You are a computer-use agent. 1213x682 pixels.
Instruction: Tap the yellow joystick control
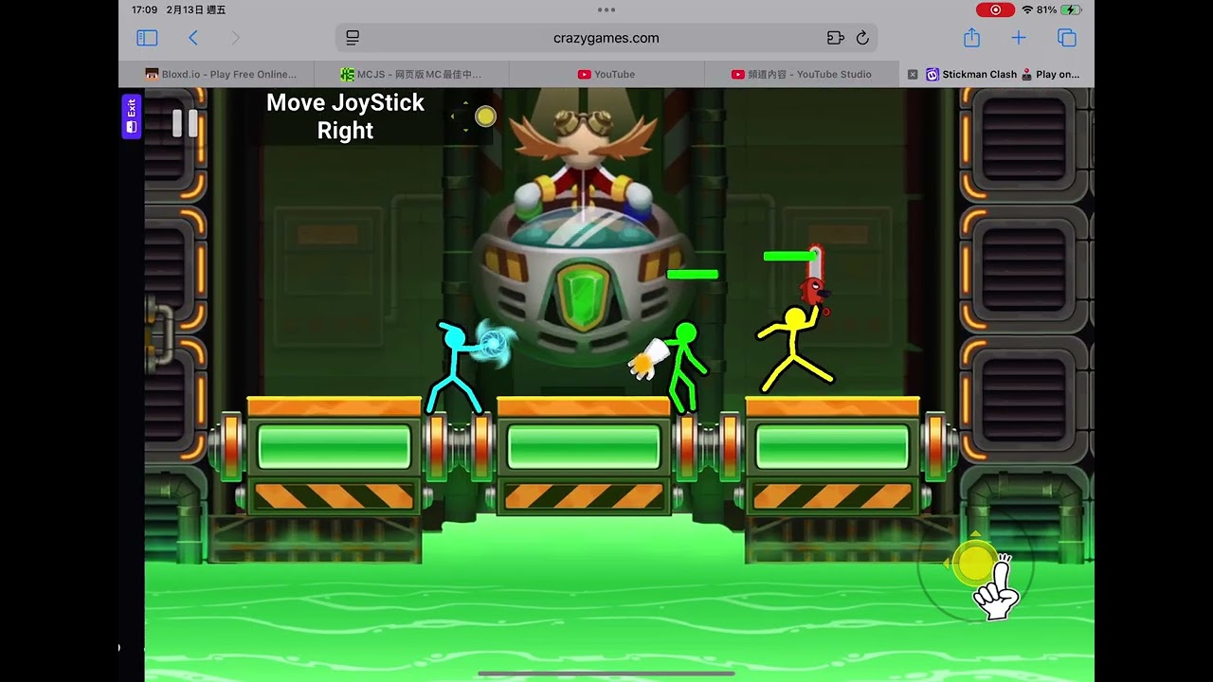pyautogui.click(x=975, y=564)
